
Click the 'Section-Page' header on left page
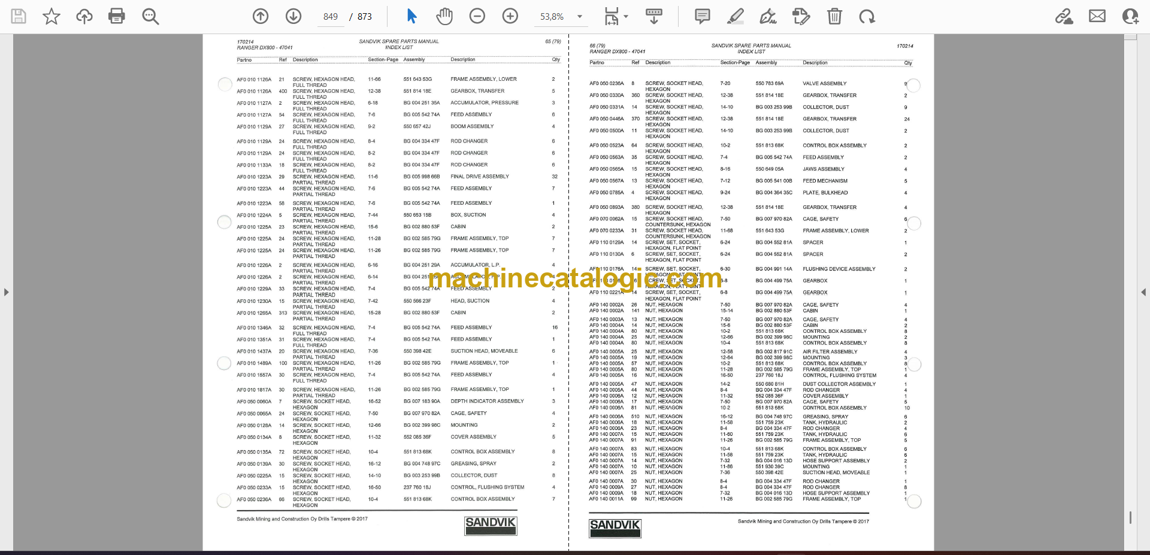coord(383,60)
